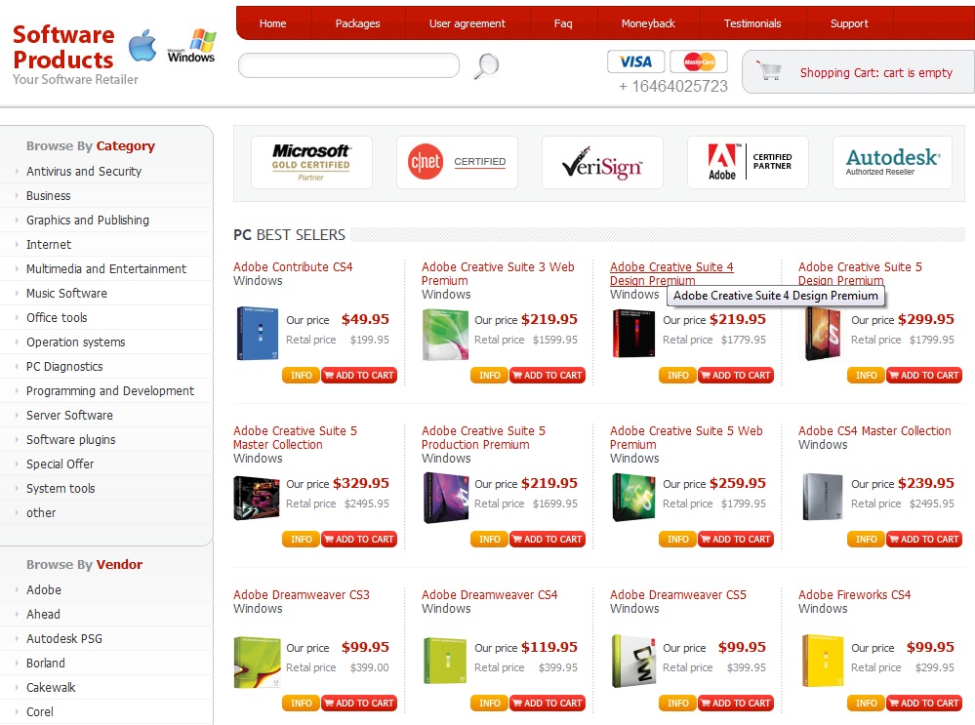The image size is (975, 725).
Task: Click the magnifying glass search icon
Action: 486,66
